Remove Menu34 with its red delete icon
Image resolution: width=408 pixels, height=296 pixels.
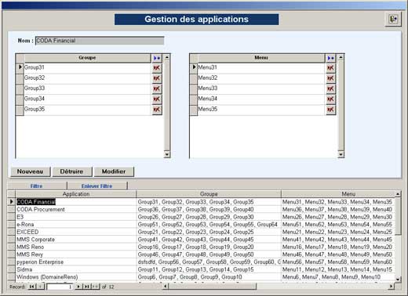click(331, 99)
